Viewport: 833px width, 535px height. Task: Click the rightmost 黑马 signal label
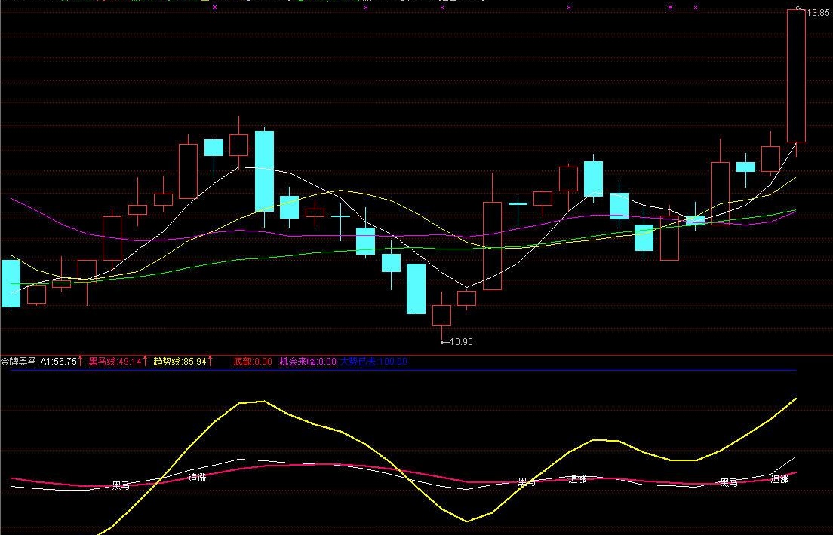point(729,482)
